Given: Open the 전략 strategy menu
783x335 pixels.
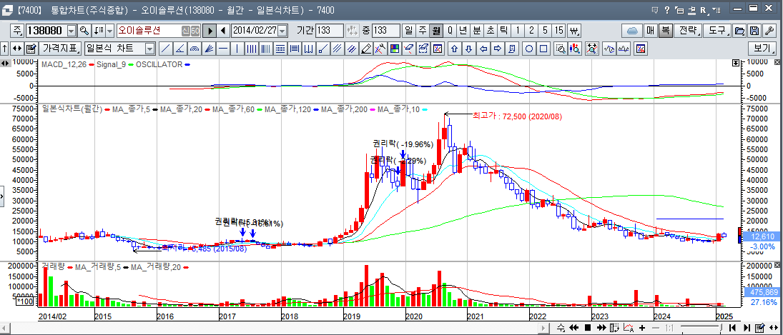Looking at the screenshot, I should pyautogui.click(x=688, y=31).
